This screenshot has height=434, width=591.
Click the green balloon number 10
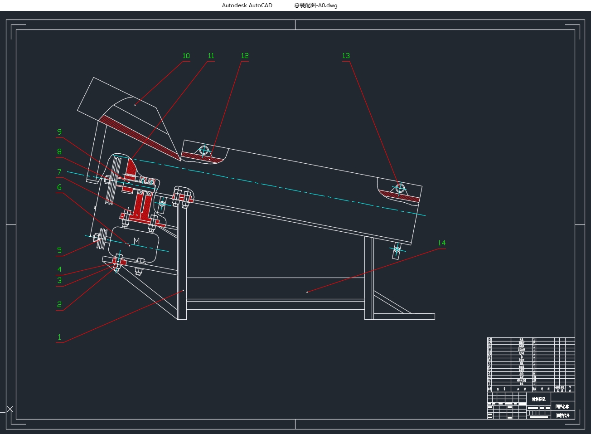coord(186,56)
